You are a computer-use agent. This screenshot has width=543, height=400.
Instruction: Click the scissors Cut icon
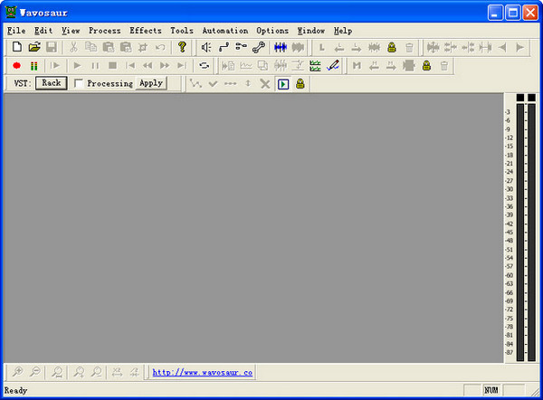click(73, 47)
